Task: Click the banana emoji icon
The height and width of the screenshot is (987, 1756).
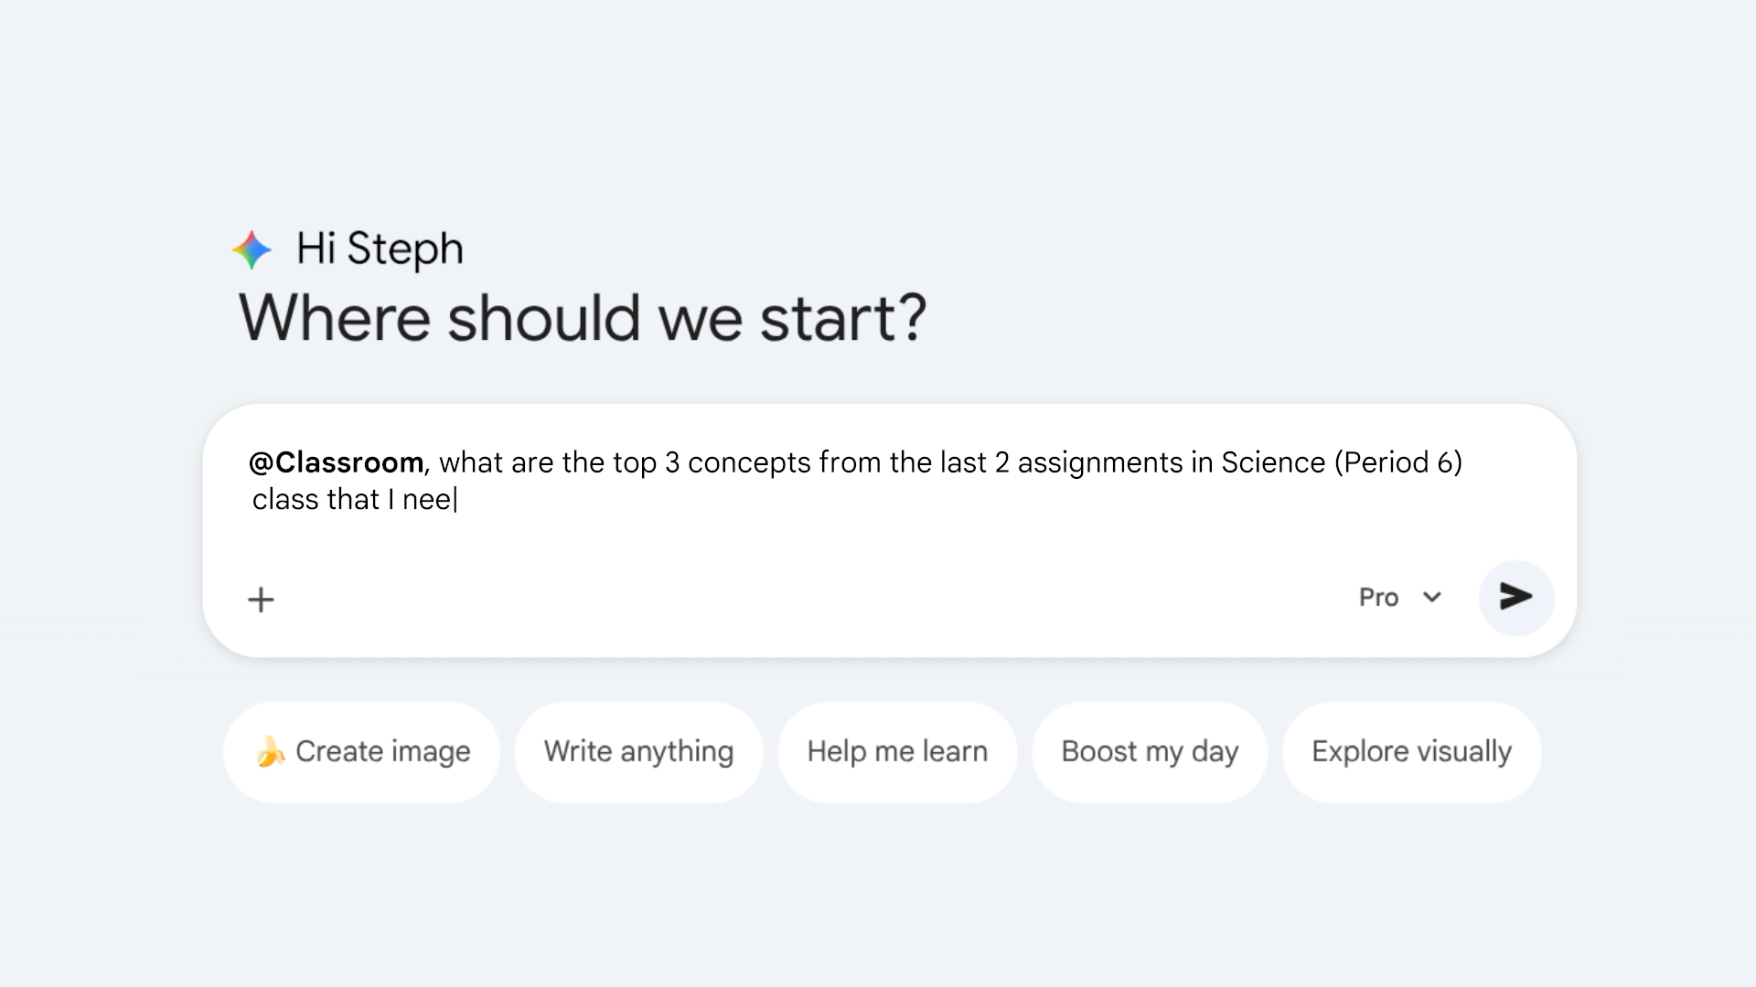Action: click(270, 752)
